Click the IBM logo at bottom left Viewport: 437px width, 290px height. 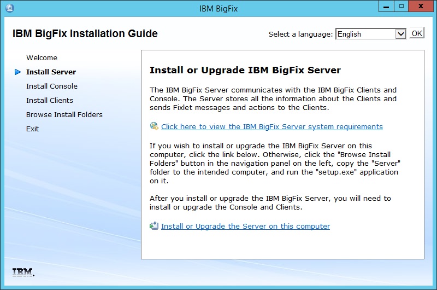(23, 272)
